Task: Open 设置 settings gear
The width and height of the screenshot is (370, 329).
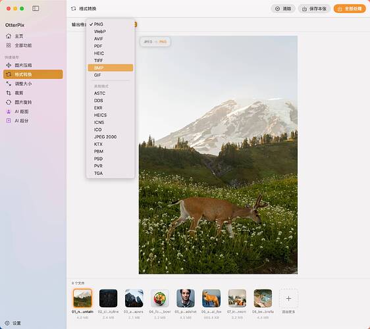Action: 13,323
